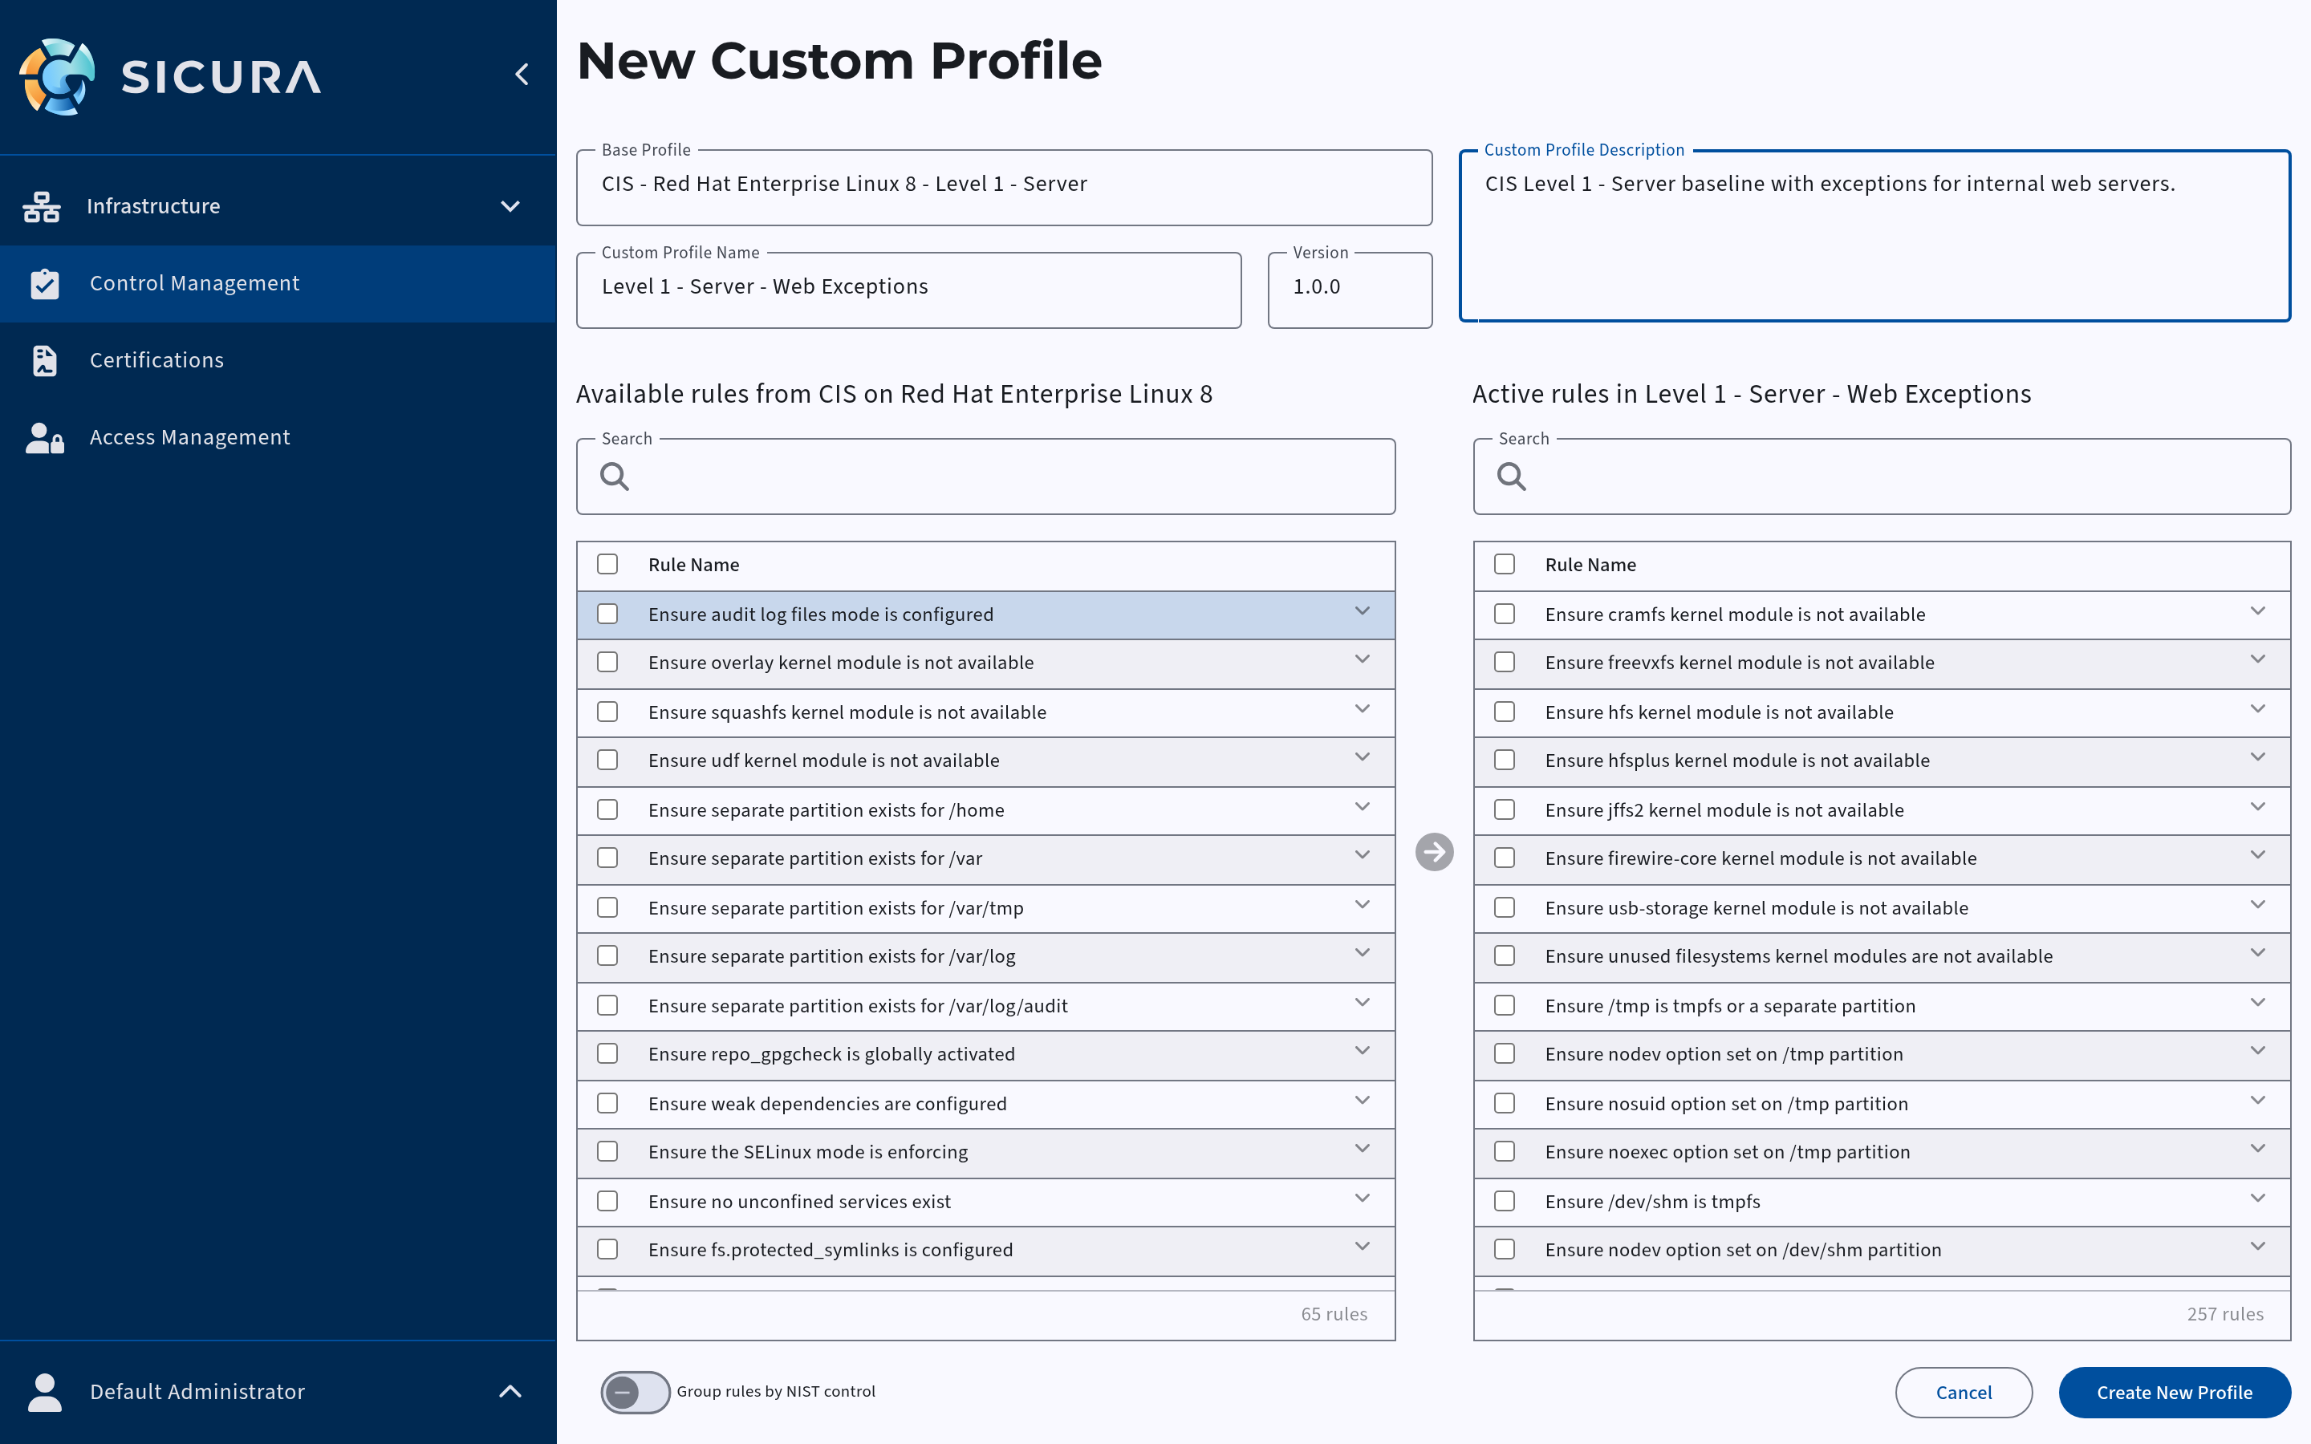Expand the Infrastructure menu
Image resolution: width=2311 pixels, height=1444 pixels.
278,206
